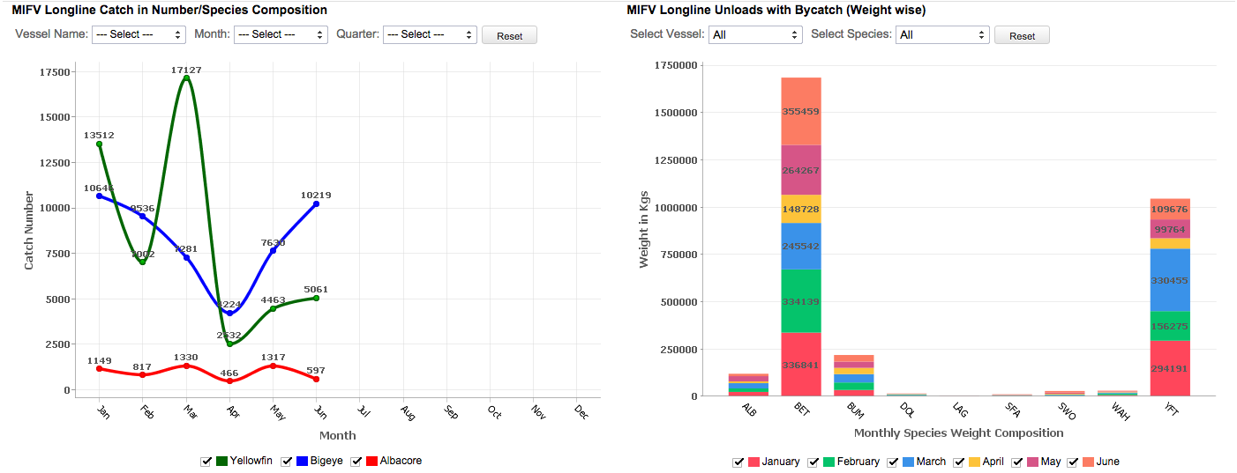
Task: Open the Vessel Name dropdown
Action: click(139, 35)
